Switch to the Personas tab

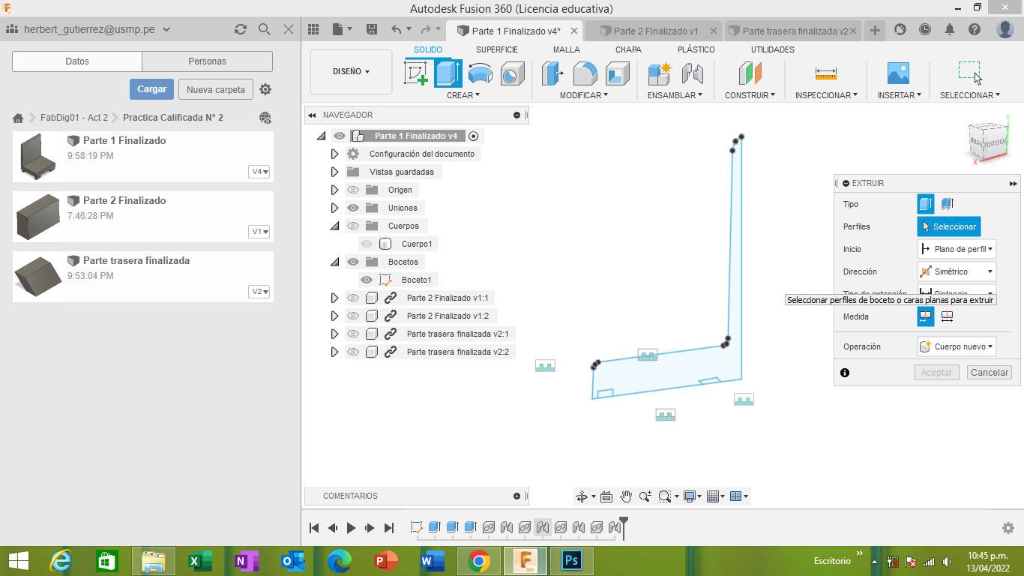point(207,61)
